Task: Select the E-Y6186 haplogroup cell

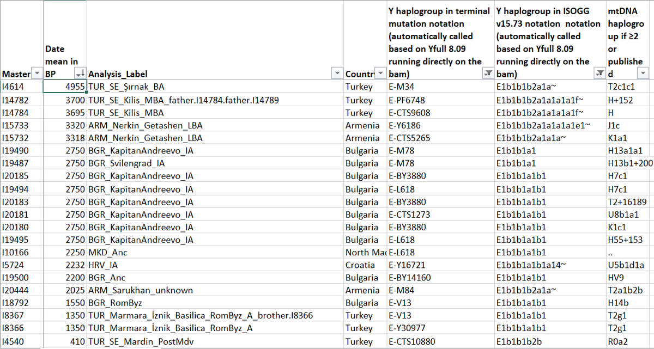Action: [x=440, y=125]
